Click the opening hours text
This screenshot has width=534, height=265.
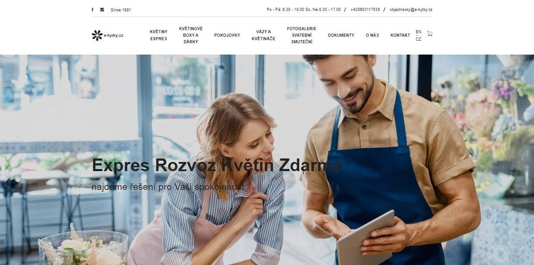coord(304,10)
